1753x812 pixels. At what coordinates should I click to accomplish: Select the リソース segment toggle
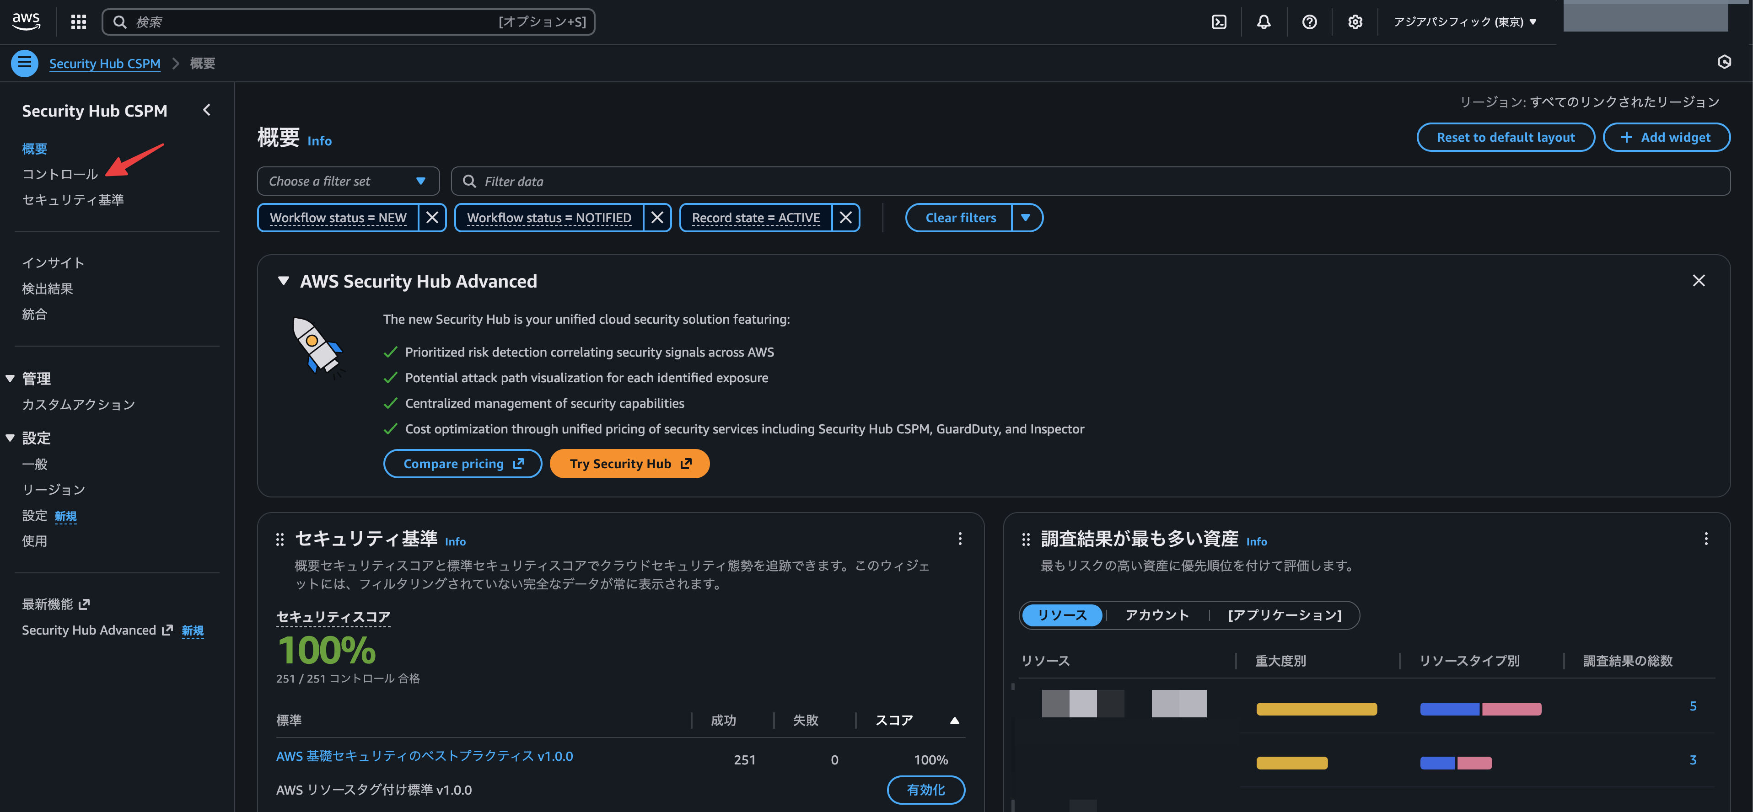pyautogui.click(x=1062, y=615)
